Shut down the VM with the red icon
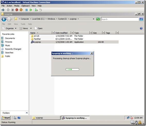The width and height of the screenshot is (146, 126). [17, 10]
